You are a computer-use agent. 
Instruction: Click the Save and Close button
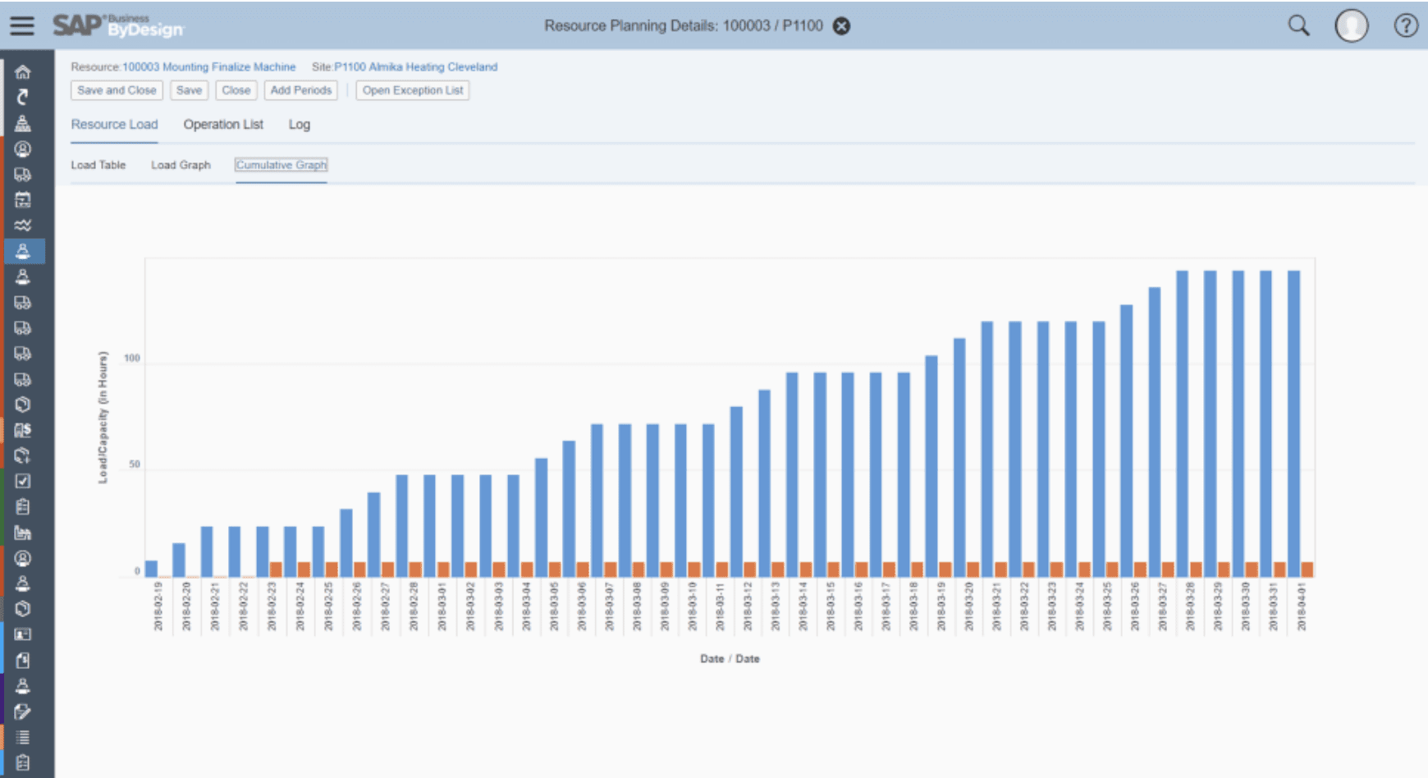point(116,90)
